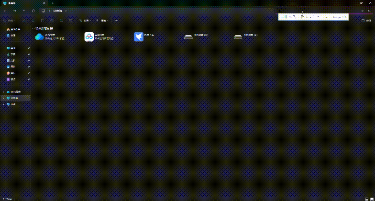Expand the WPS cloud drive tree node
Viewport: 375px width, 201px height.
click(x=3, y=92)
